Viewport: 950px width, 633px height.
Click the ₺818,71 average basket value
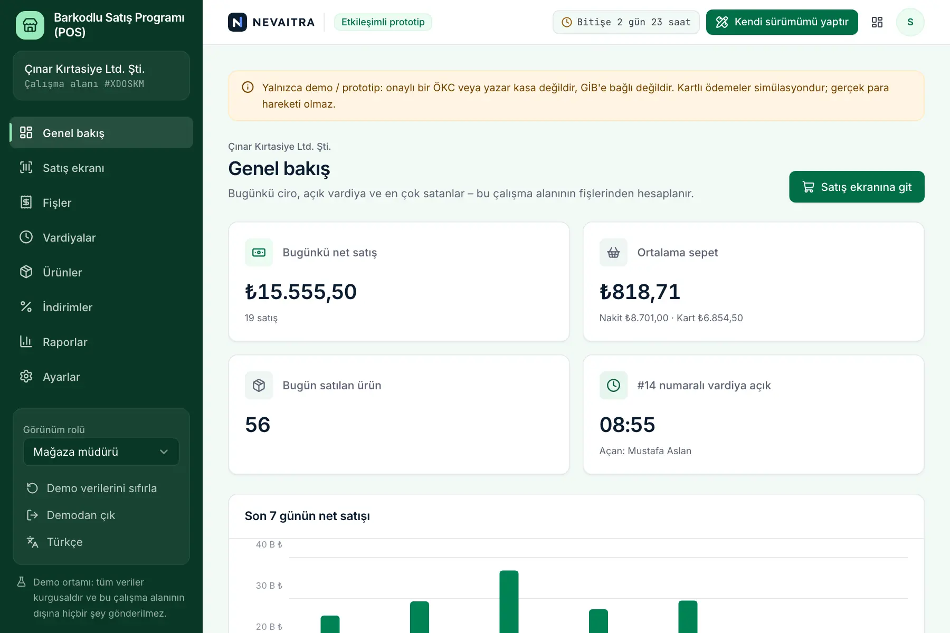click(640, 292)
